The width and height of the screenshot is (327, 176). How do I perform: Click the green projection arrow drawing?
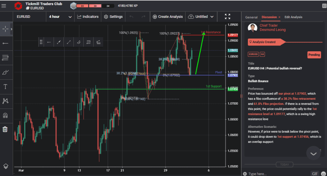click(x=200, y=53)
